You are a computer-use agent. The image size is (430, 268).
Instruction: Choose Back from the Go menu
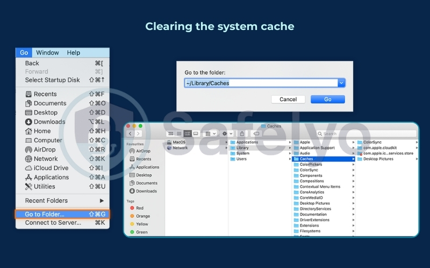click(62, 63)
